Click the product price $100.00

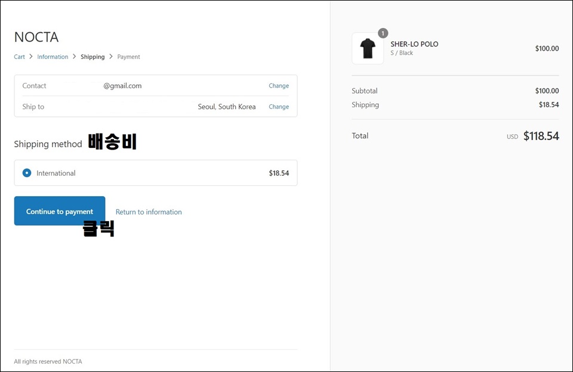coord(547,48)
